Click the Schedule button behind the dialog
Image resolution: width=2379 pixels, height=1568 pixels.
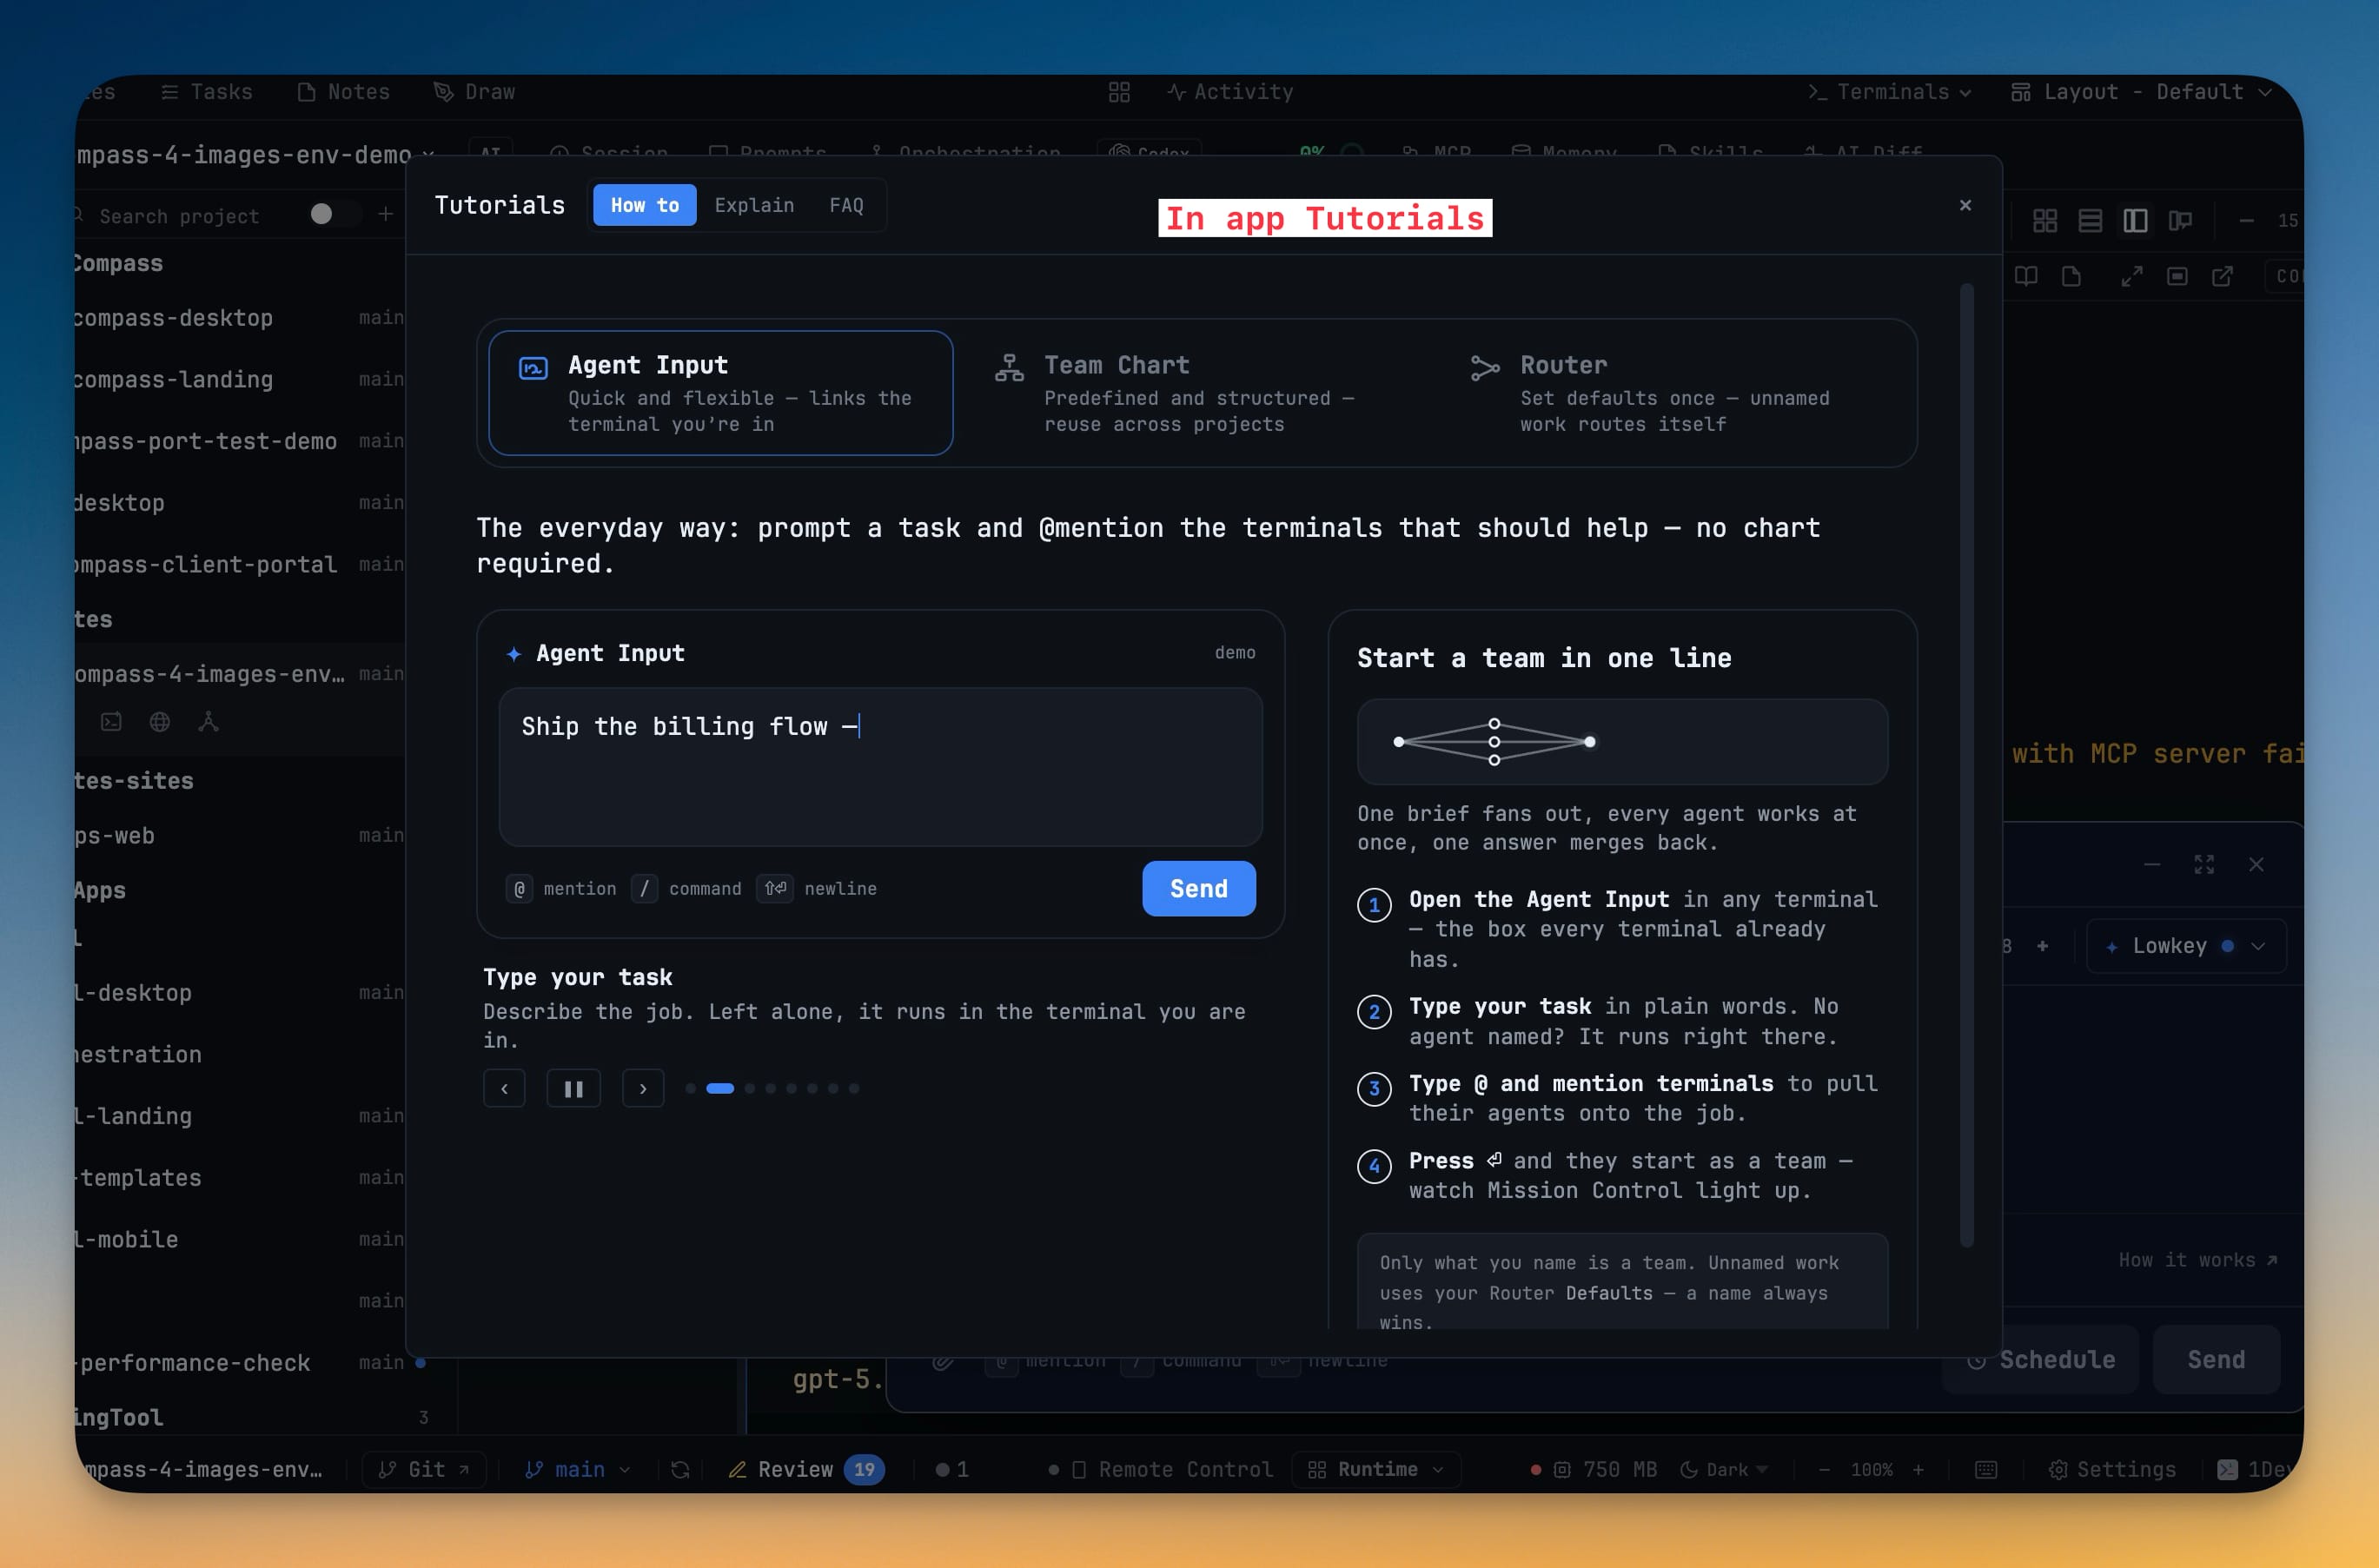[x=2041, y=1360]
